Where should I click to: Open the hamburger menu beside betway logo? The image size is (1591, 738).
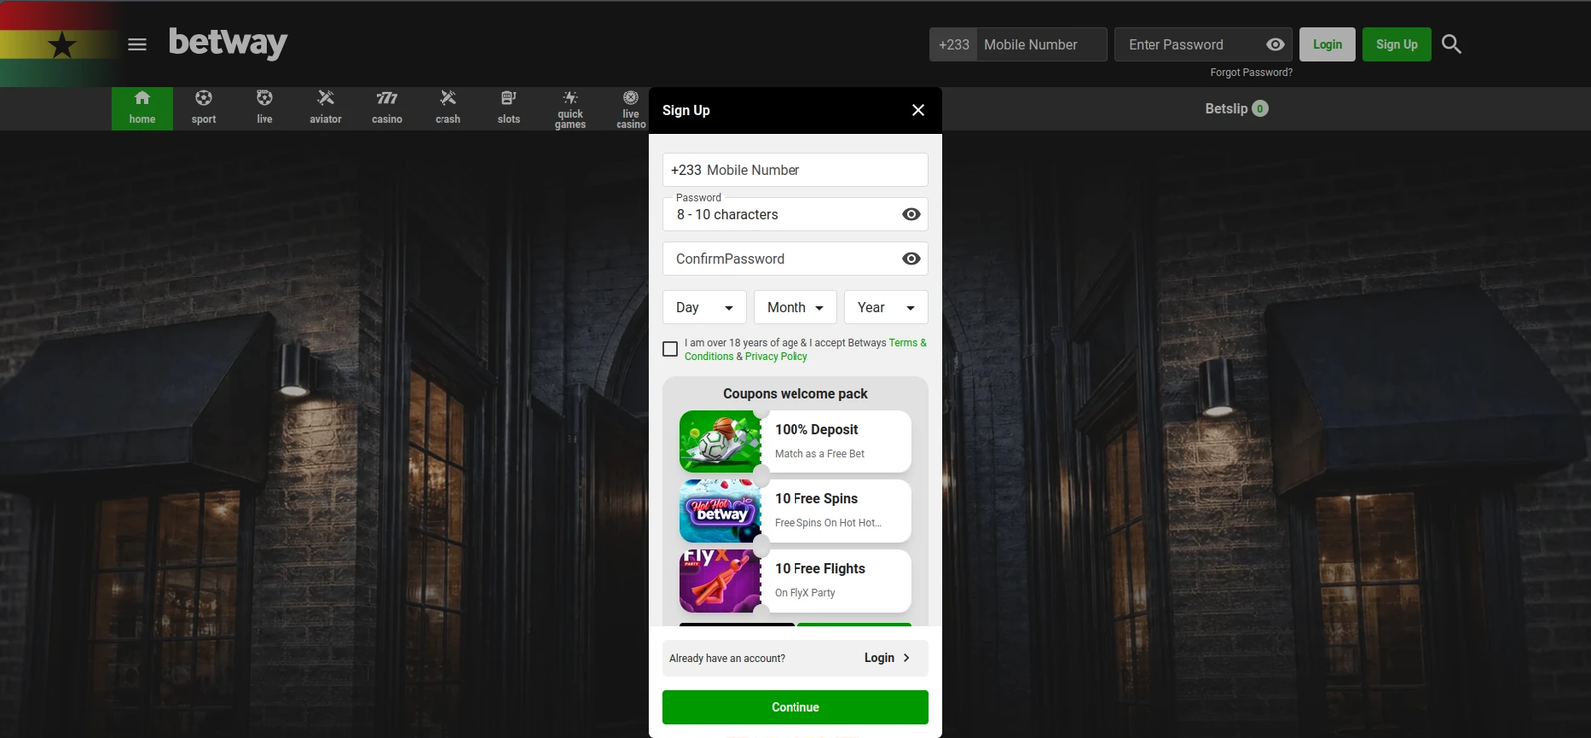(137, 44)
